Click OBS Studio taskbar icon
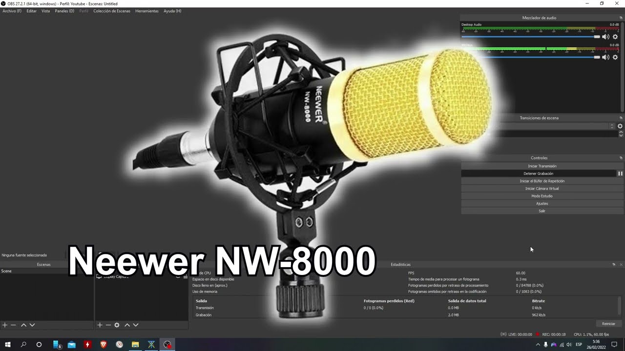The image size is (625, 351). [x=167, y=345]
